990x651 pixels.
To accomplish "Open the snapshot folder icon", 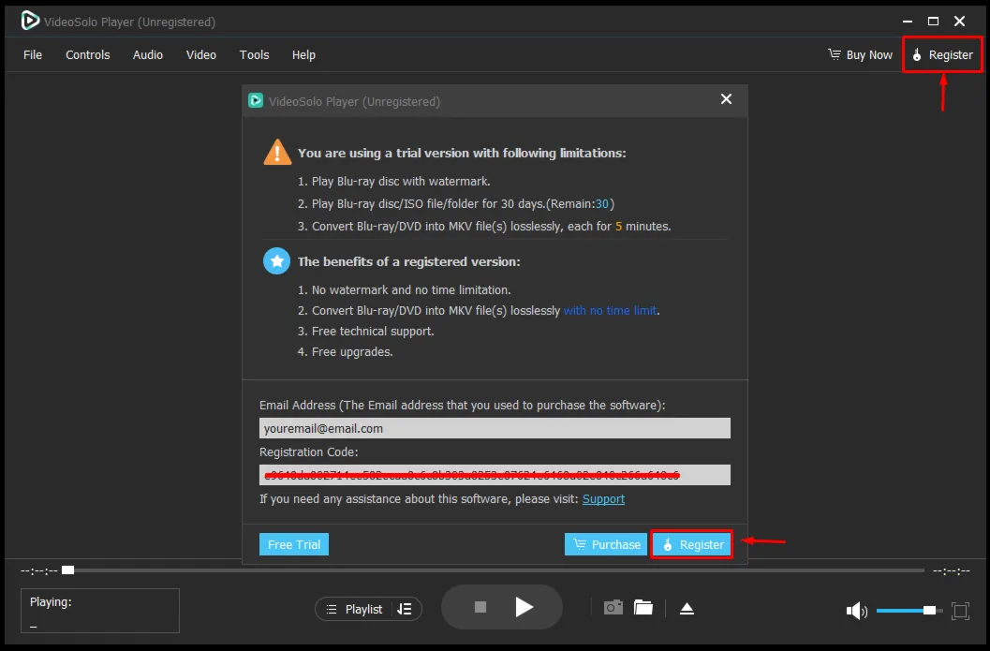I will 643,607.
